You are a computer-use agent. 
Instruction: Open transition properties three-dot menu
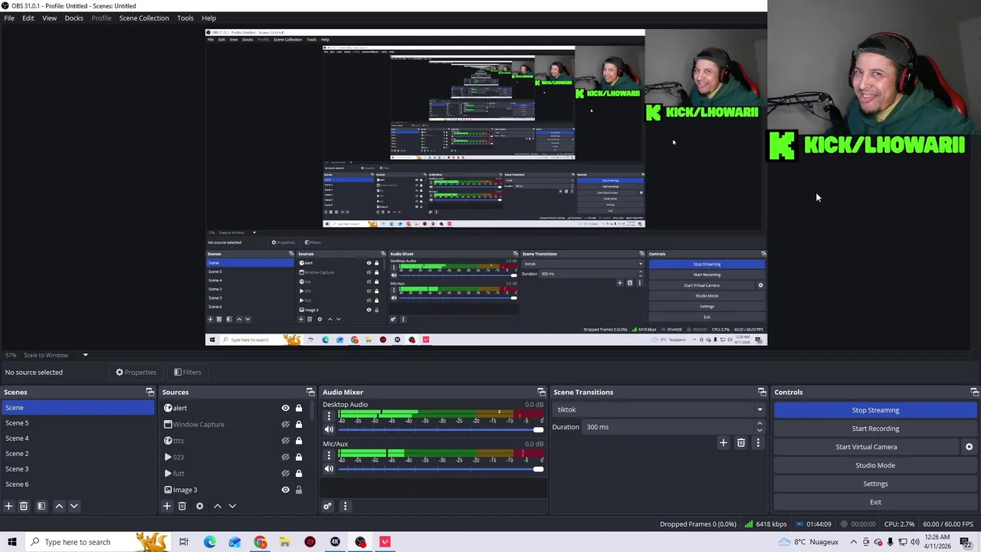click(x=758, y=442)
